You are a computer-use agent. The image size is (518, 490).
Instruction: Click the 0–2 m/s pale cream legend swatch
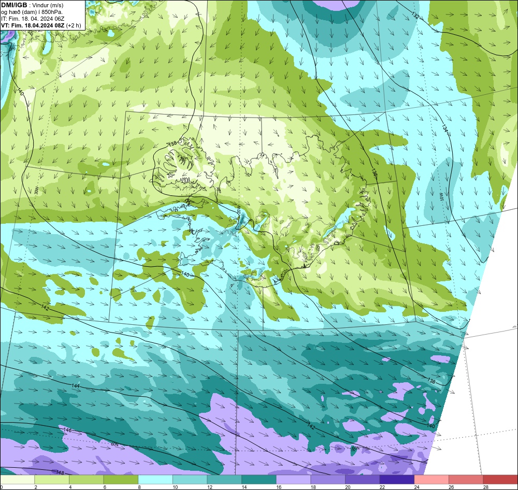pos(18,480)
